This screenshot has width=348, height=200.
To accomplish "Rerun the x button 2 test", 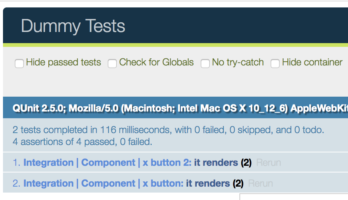I will [x=268, y=163].
